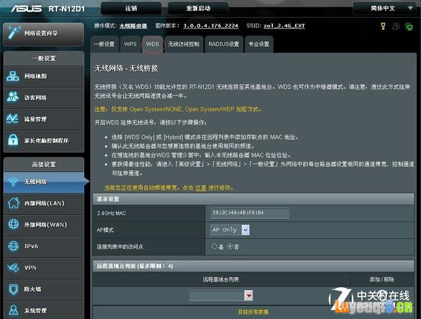
Task: Click the IPv6 globe icon
Action: [13, 246]
